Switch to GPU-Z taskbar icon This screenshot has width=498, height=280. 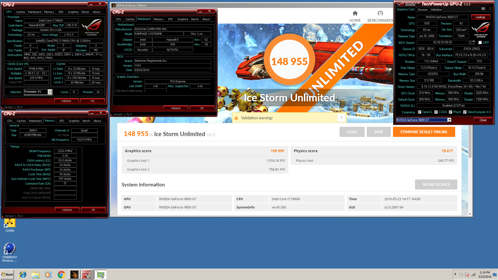coord(100,275)
